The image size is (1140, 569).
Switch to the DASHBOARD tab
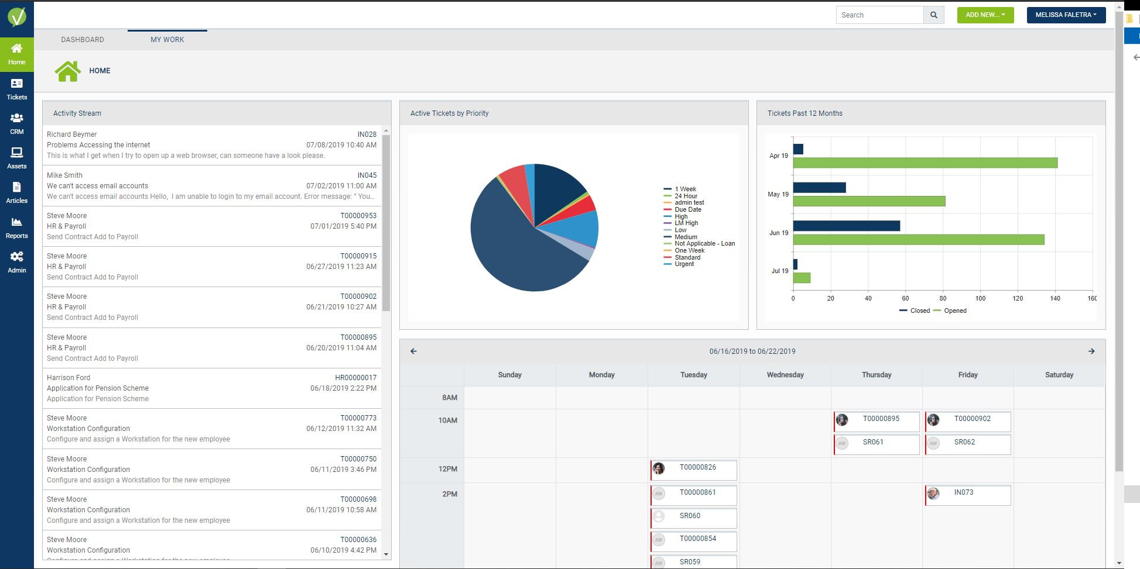(x=83, y=40)
